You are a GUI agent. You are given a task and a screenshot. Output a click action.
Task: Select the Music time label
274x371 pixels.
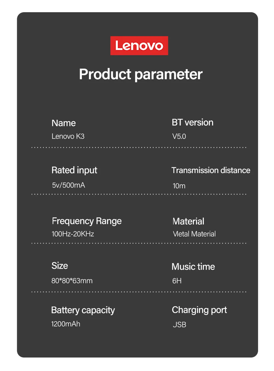click(193, 267)
